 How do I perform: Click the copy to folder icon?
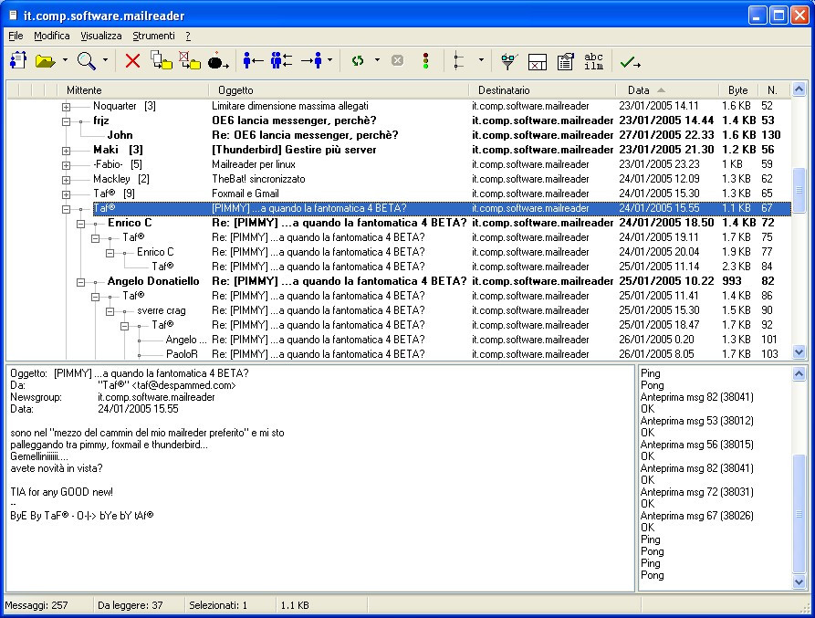162,60
